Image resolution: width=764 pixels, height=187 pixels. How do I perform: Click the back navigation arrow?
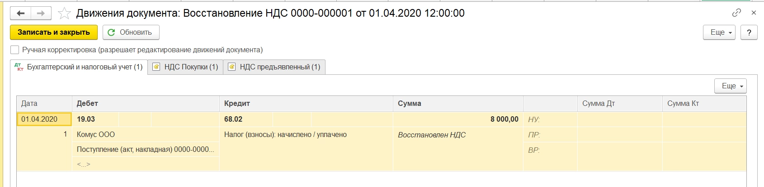(x=21, y=14)
